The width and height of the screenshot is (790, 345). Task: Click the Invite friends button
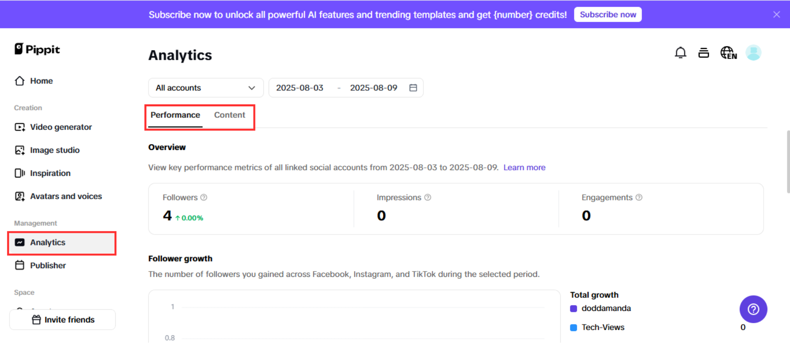[63, 320]
